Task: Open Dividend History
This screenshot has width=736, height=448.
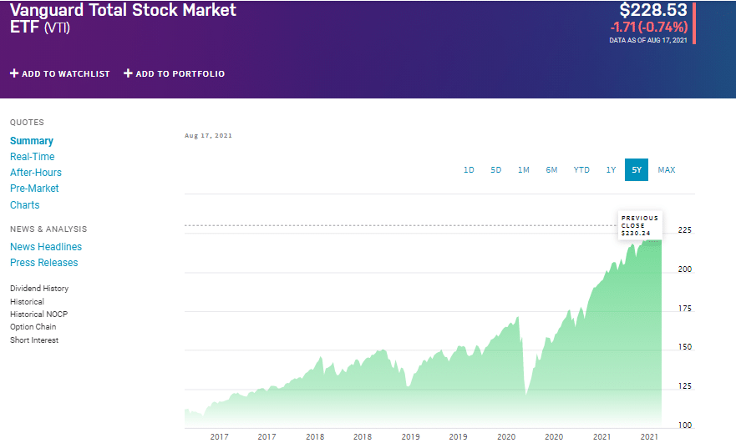Action: click(39, 288)
